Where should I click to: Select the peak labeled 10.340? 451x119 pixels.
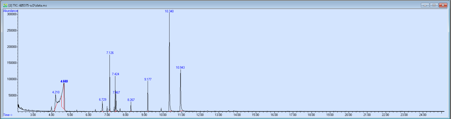(x=169, y=11)
